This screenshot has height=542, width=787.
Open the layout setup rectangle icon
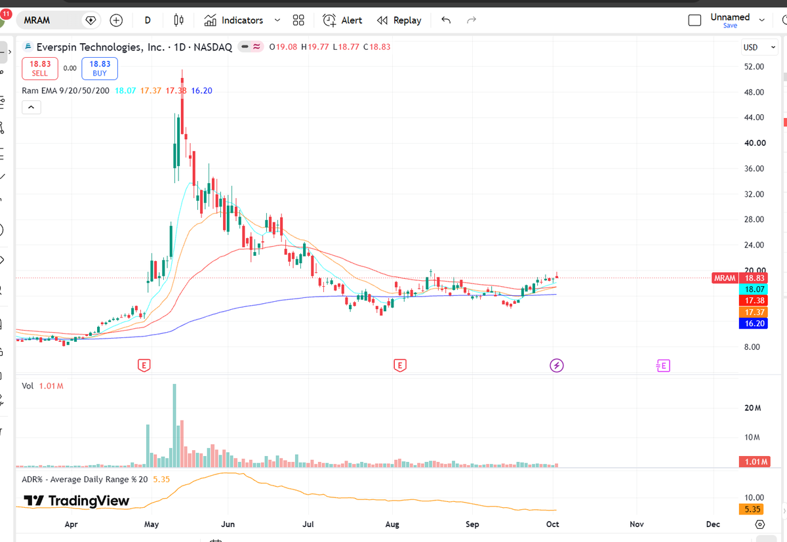point(695,20)
